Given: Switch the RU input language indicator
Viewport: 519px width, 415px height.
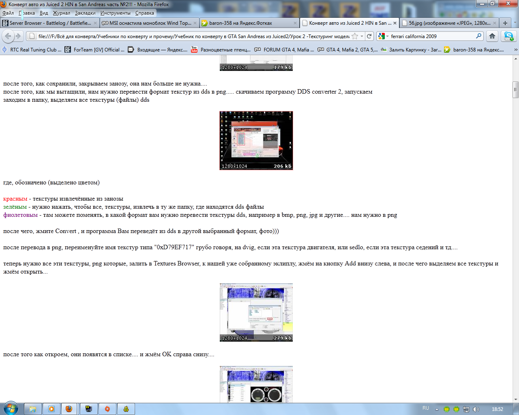Looking at the screenshot, I should (426, 408).
